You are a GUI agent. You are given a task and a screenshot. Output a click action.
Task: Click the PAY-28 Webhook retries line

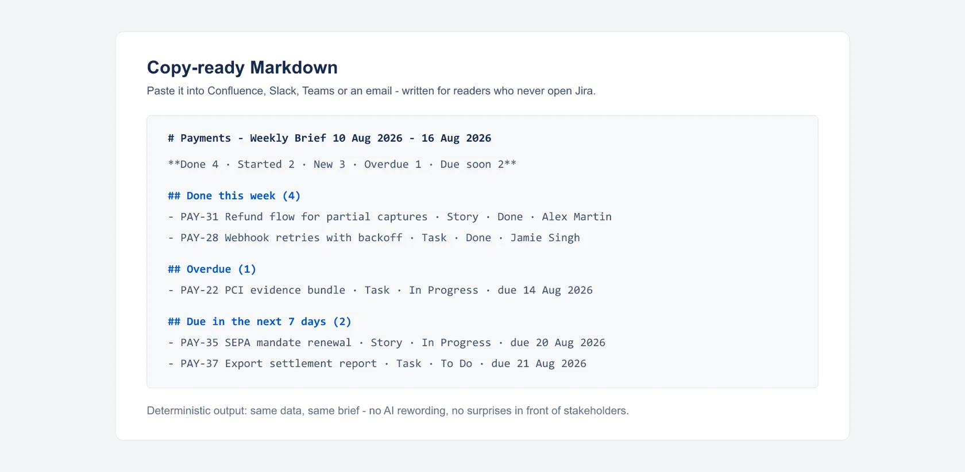tap(373, 238)
